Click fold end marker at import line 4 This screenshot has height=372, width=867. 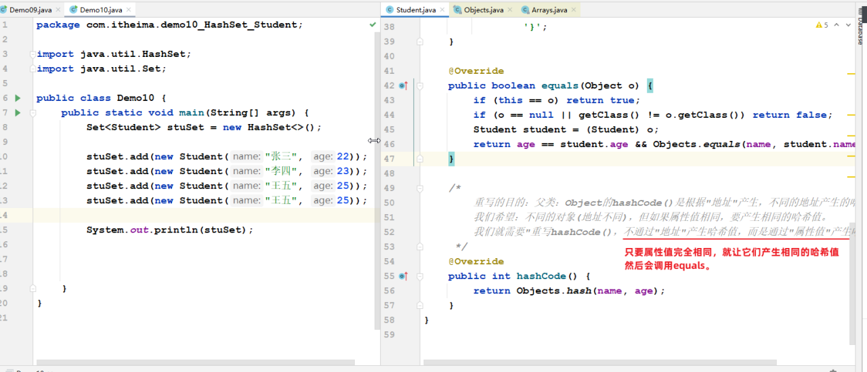click(32, 69)
